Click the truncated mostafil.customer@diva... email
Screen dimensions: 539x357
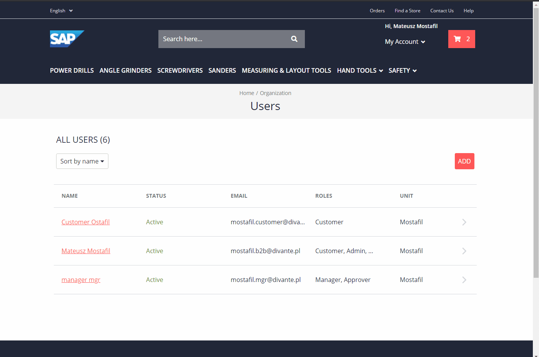[x=268, y=222]
